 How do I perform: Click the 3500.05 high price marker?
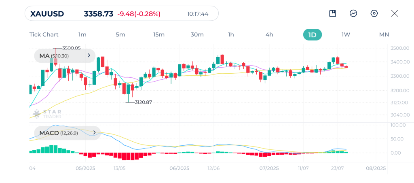click(x=71, y=48)
